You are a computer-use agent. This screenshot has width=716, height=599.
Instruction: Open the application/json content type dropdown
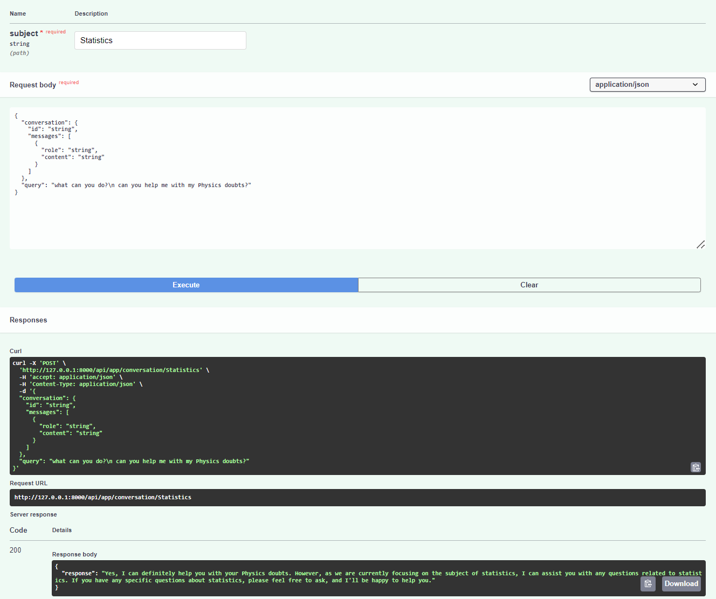pyautogui.click(x=648, y=85)
